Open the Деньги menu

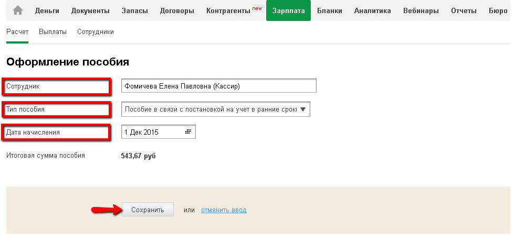click(47, 11)
